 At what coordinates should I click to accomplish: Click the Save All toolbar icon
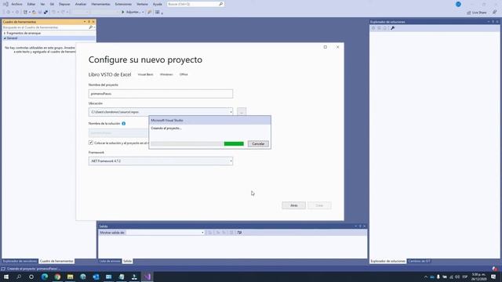point(45,13)
